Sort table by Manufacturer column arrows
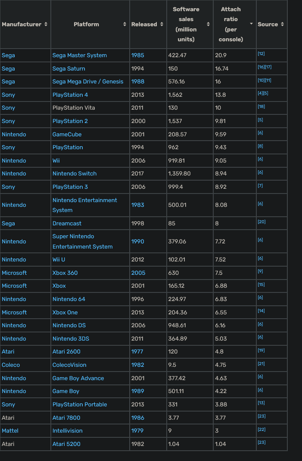The image size is (302, 461). coord(46,25)
